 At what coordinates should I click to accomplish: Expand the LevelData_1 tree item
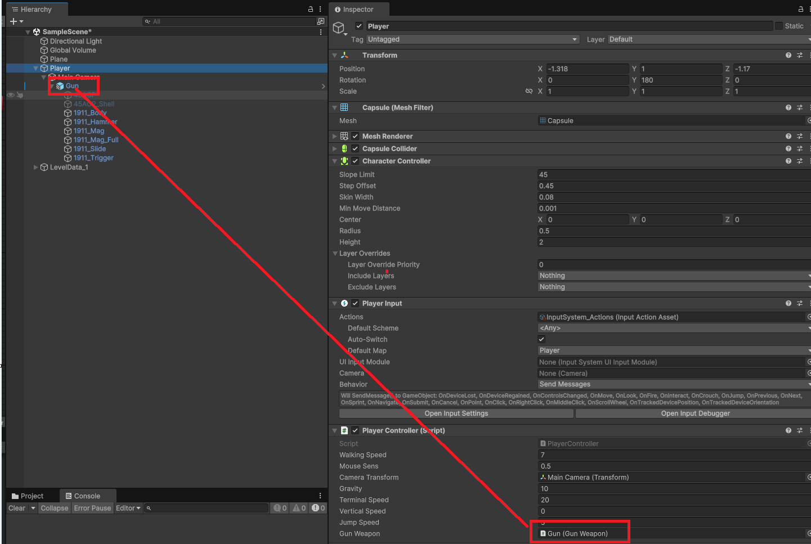coord(36,167)
